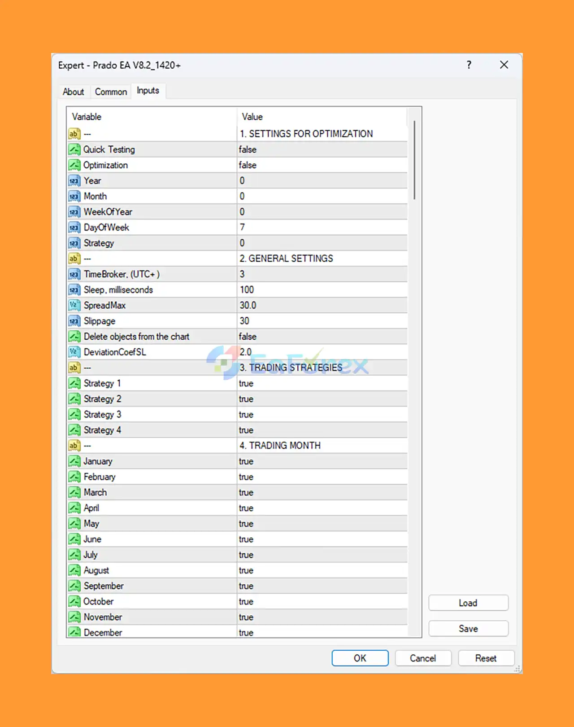The height and width of the screenshot is (727, 574).
Task: Click the double-type icon beside DeviationCoefSL
Action: tap(74, 352)
